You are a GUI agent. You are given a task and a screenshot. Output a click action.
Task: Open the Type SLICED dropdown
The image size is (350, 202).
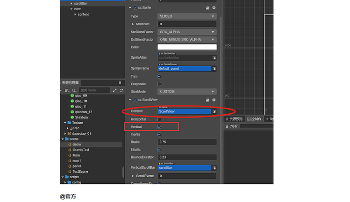click(187, 16)
